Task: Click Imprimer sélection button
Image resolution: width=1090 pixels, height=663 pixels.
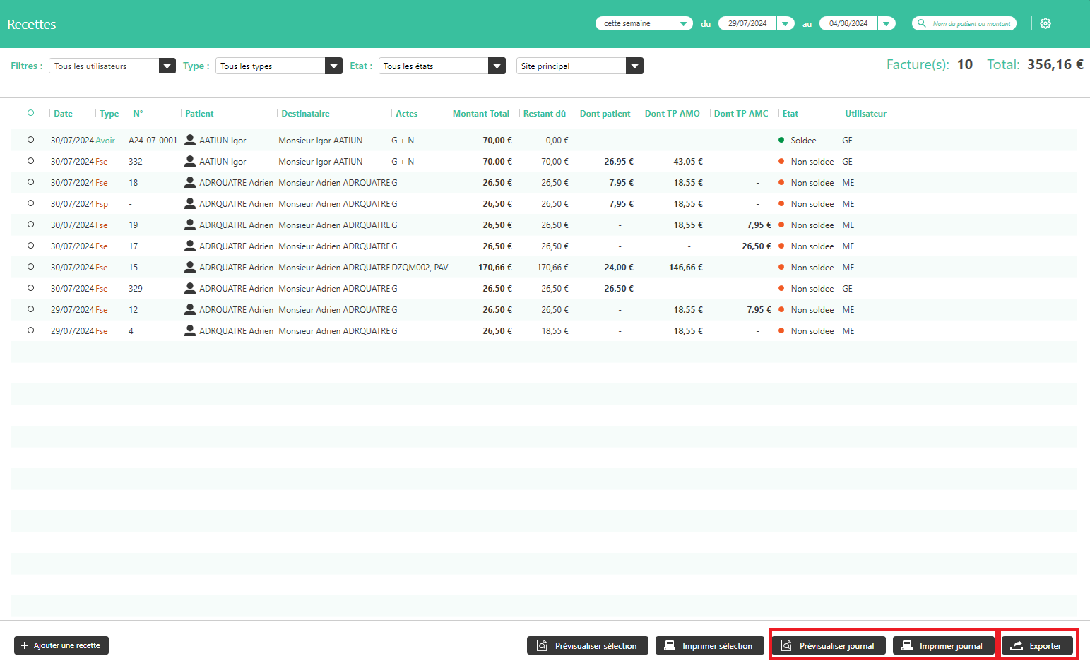Action: (709, 645)
